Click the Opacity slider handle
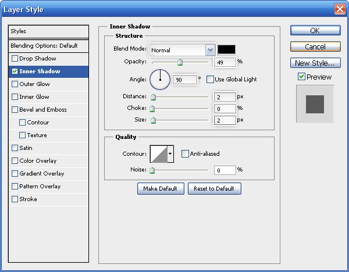The width and height of the screenshot is (349, 272). (180, 63)
